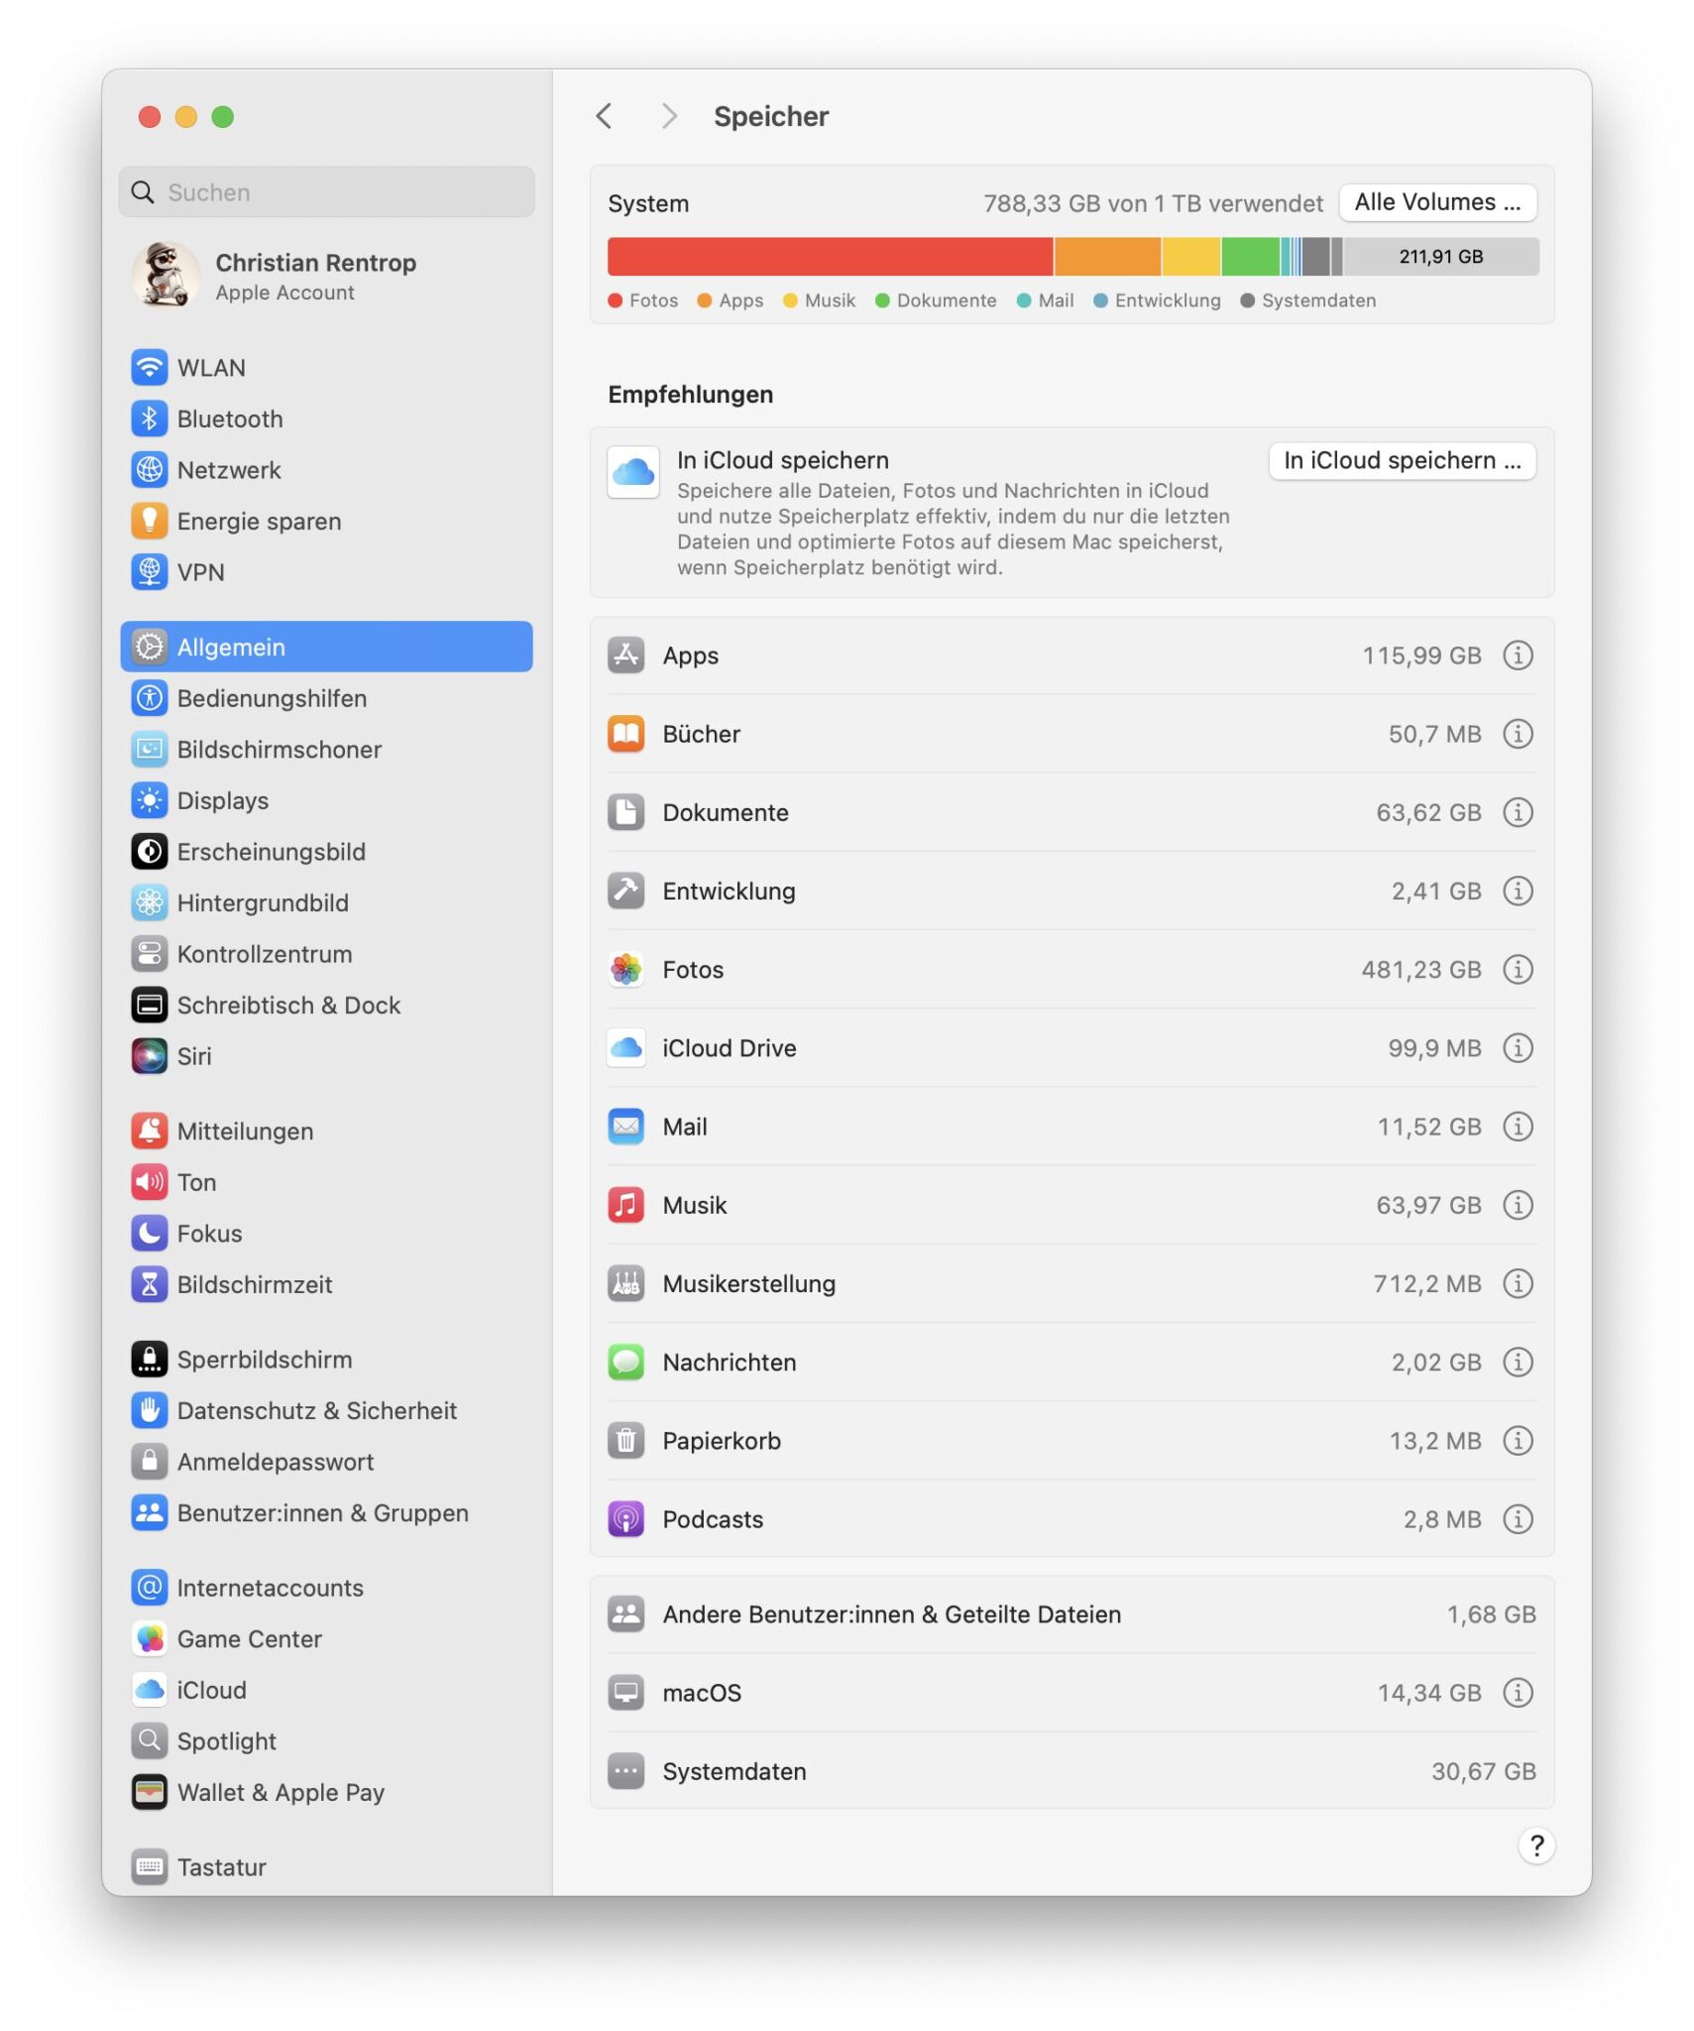
Task: Click the green Dokumente bar segment
Action: (1250, 256)
